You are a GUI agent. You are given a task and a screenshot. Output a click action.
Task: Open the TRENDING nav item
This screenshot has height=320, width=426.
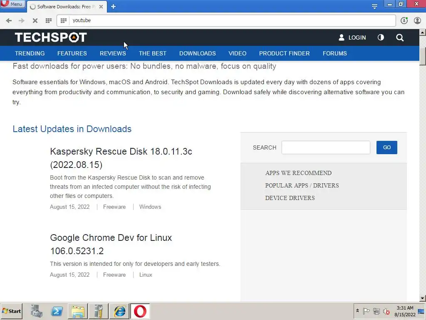click(x=30, y=53)
